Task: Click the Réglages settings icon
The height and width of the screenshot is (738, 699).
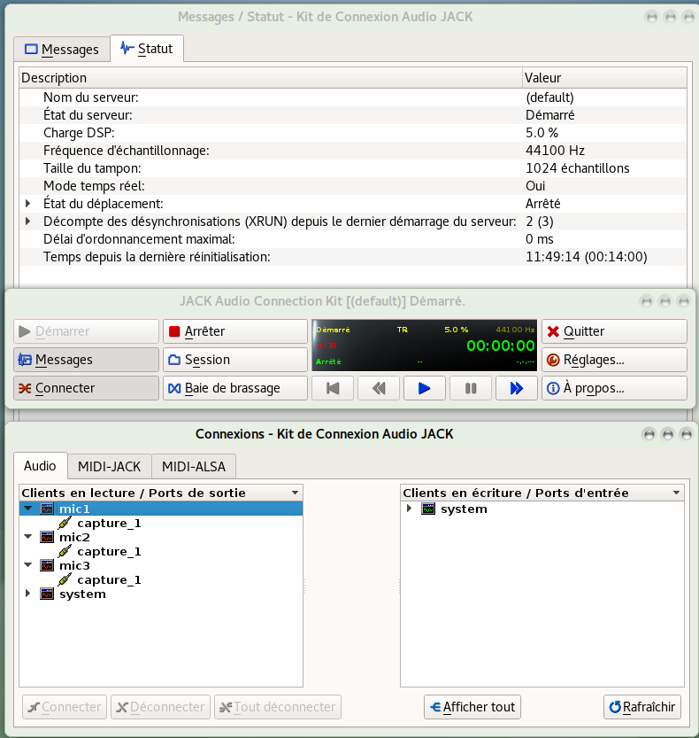Action: click(553, 360)
